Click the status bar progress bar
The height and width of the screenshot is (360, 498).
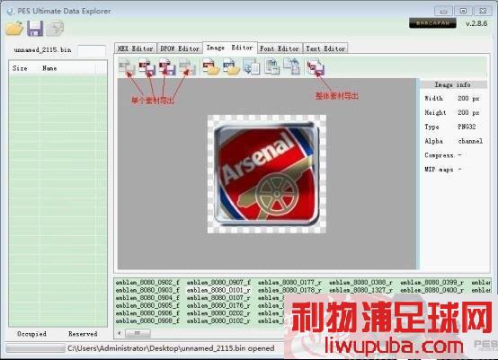pyautogui.click(x=35, y=348)
